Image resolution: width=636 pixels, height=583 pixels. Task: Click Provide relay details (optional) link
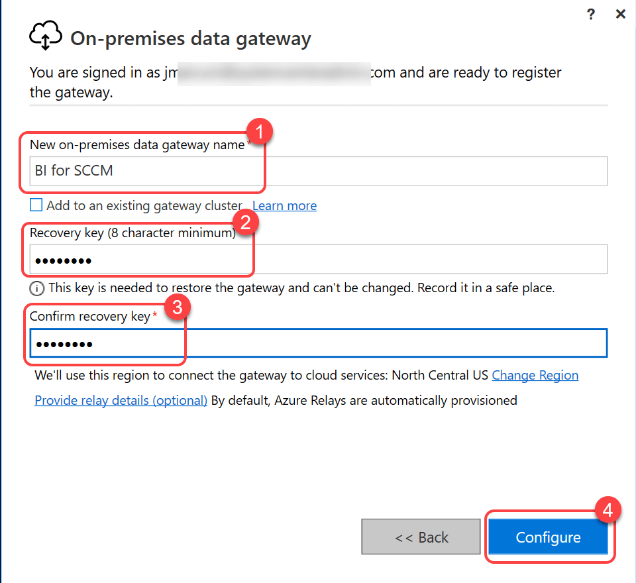click(121, 400)
